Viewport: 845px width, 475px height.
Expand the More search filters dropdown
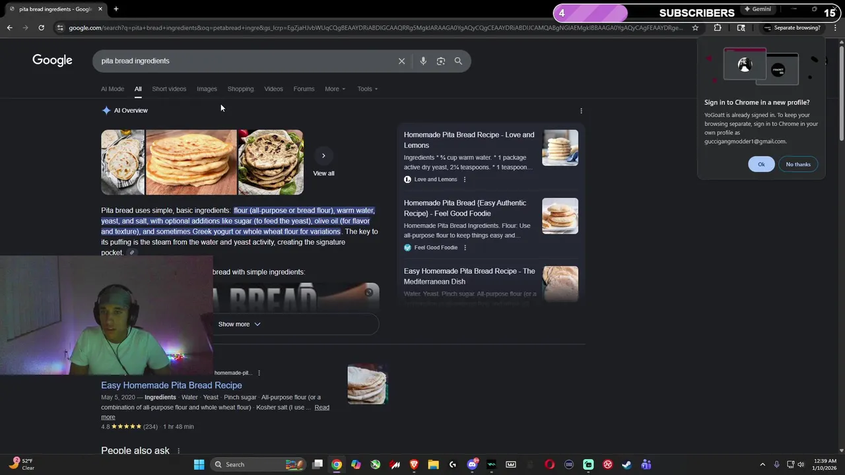pos(335,89)
